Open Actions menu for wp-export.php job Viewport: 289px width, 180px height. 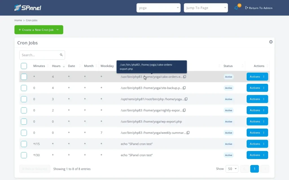point(257,121)
